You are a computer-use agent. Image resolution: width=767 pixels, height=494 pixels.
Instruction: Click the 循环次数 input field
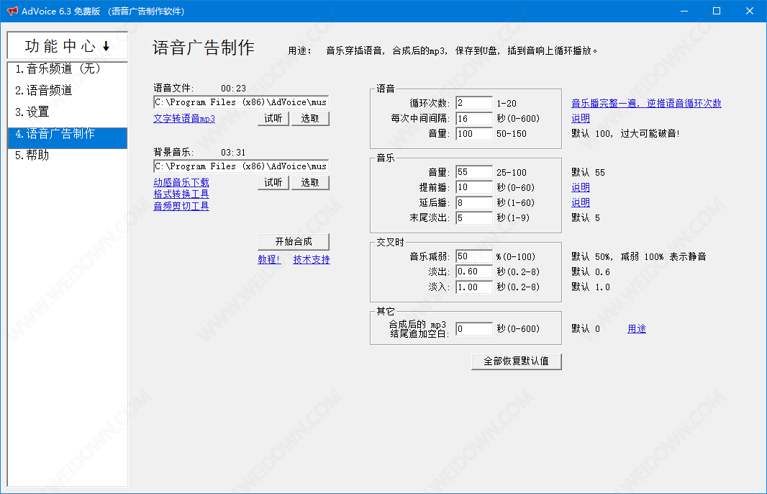tap(474, 103)
